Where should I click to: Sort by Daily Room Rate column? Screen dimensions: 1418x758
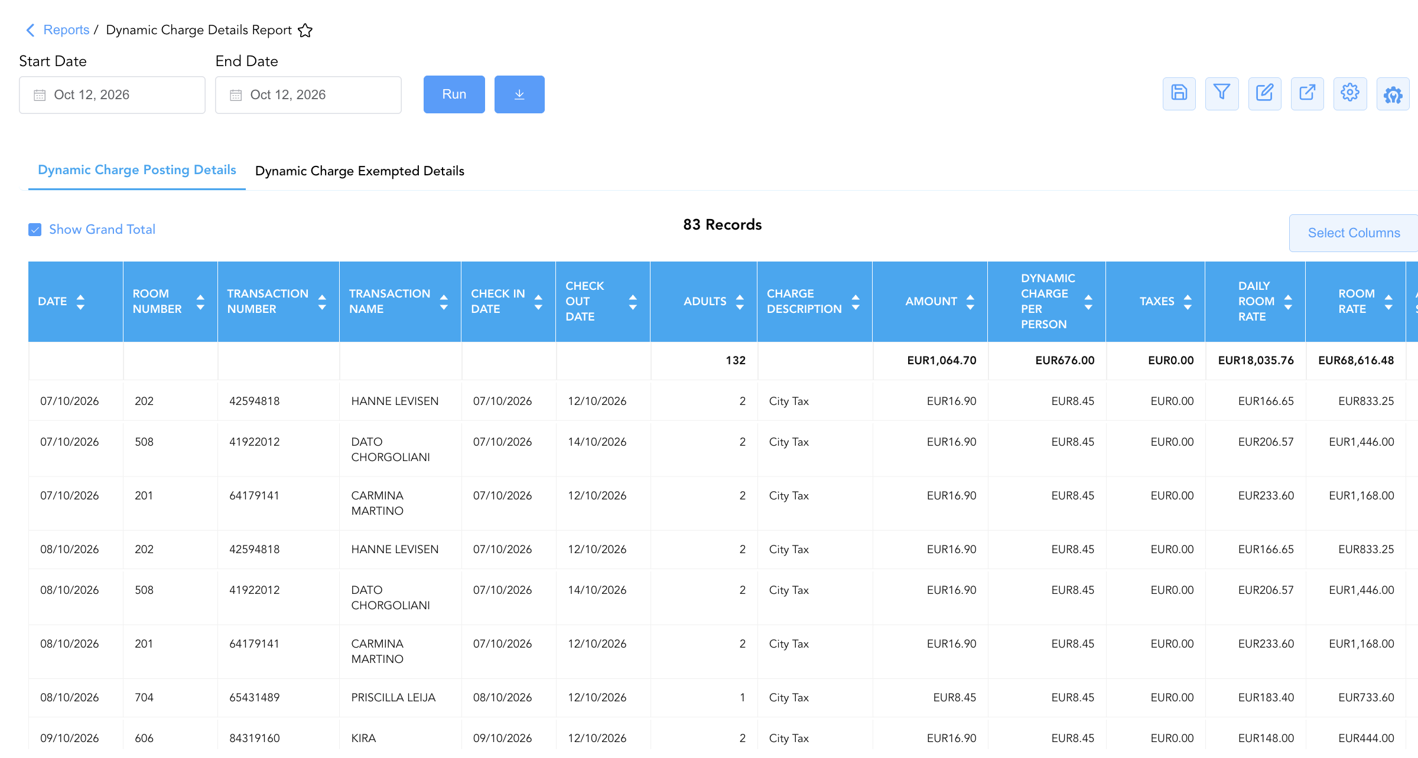pyautogui.click(x=1288, y=302)
